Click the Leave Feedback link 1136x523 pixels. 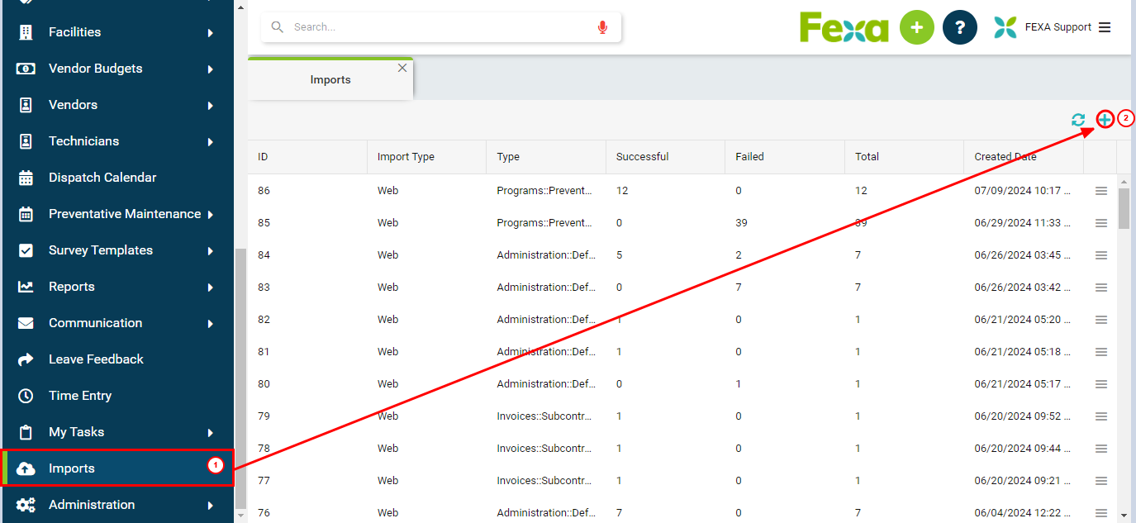[x=96, y=359]
